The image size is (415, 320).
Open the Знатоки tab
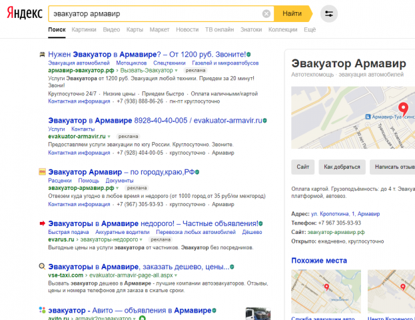coord(251,30)
